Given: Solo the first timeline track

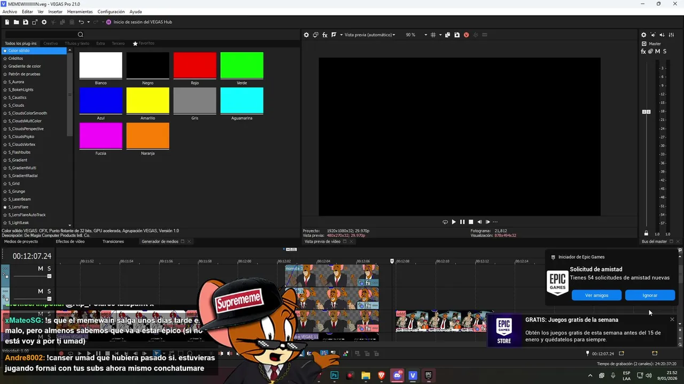Looking at the screenshot, I should point(49,269).
